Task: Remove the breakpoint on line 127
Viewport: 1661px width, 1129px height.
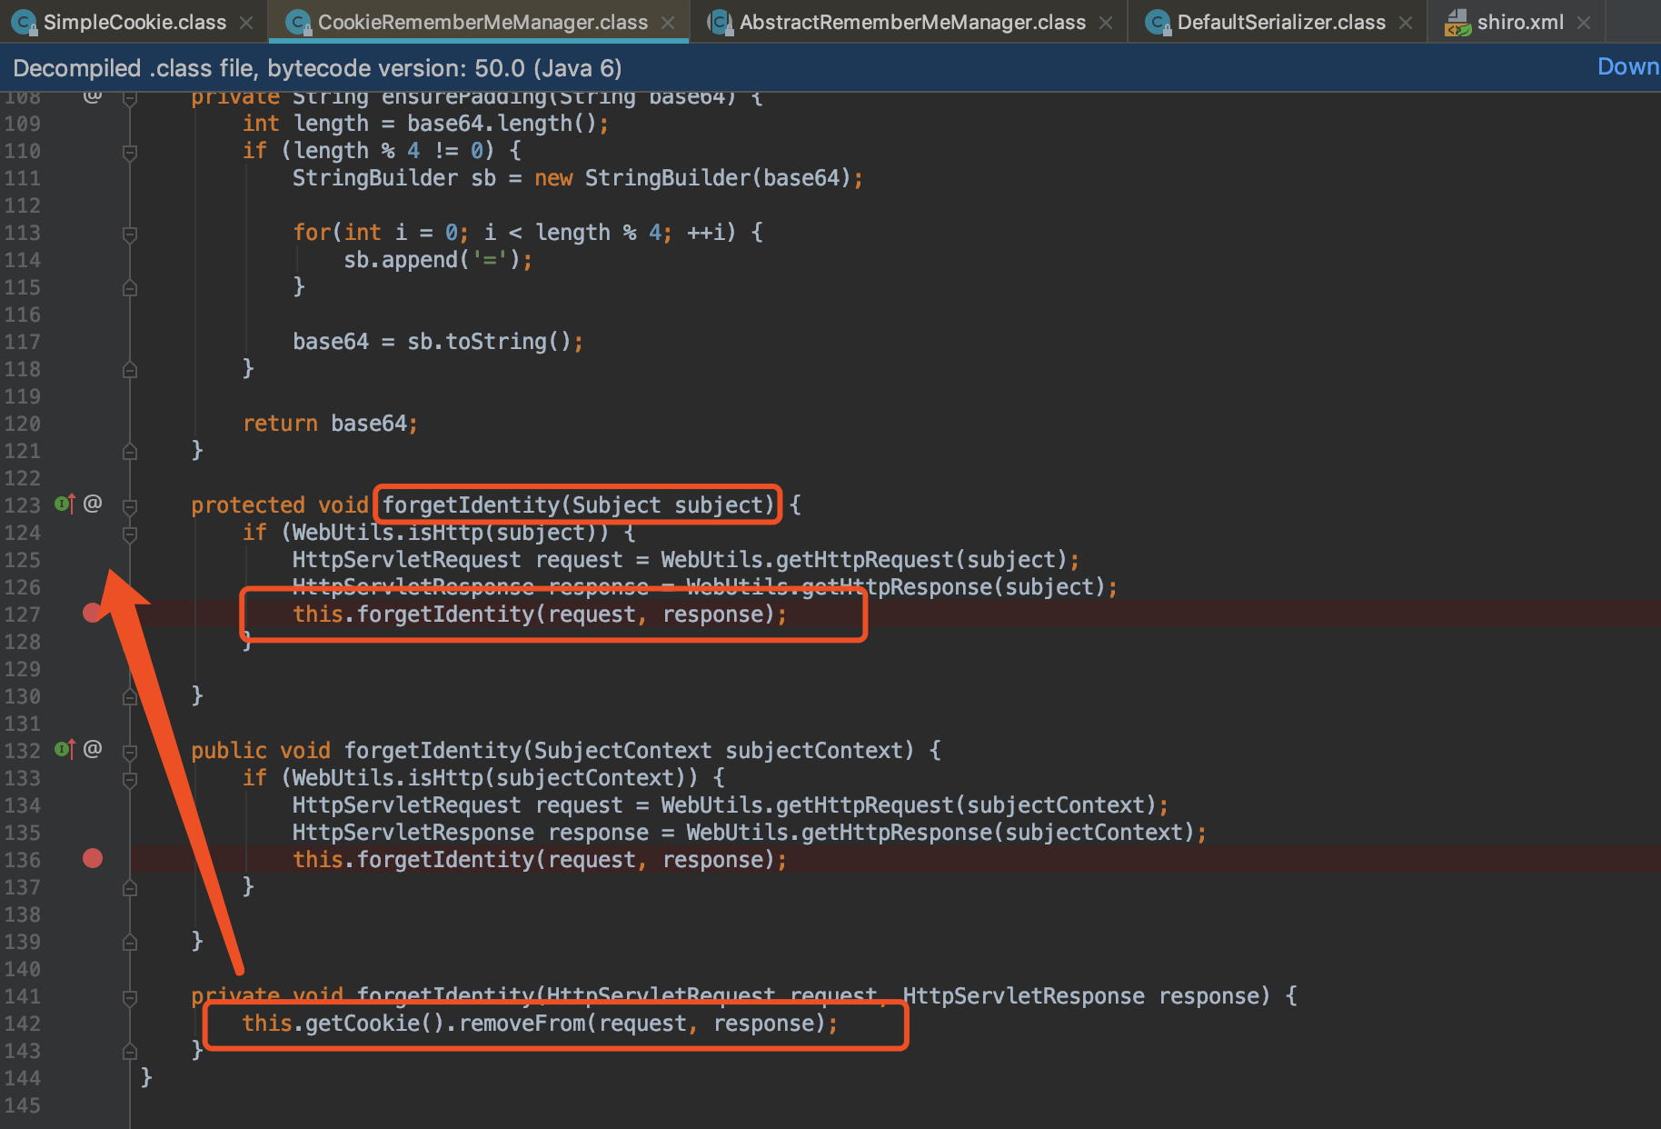Action: [x=93, y=613]
